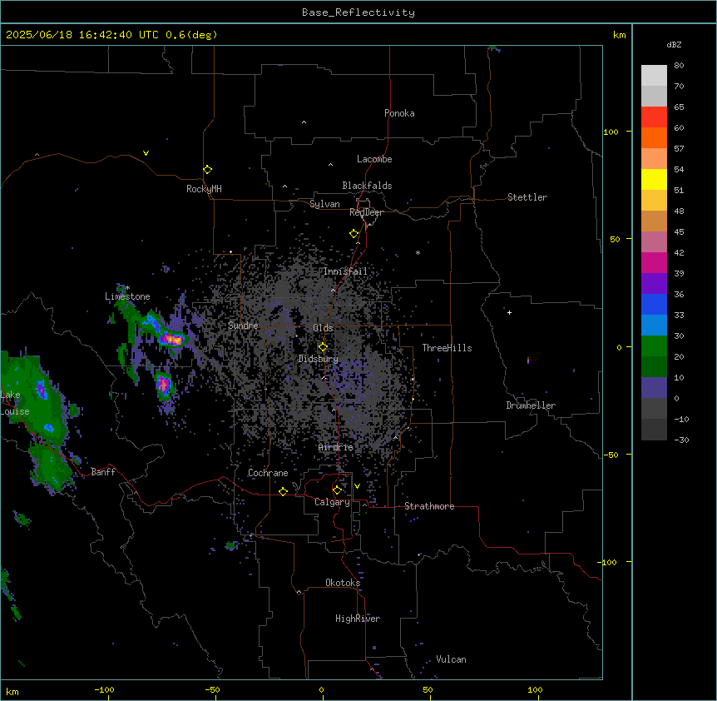
Task: Click the yellow V marker east of Calgary
Action: 357,486
